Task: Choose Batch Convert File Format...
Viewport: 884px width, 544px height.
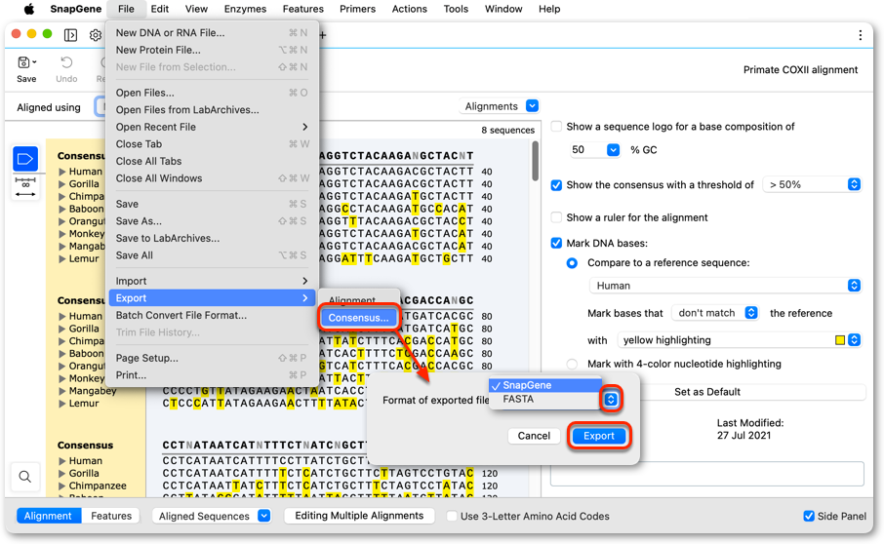Action: [x=212, y=315]
